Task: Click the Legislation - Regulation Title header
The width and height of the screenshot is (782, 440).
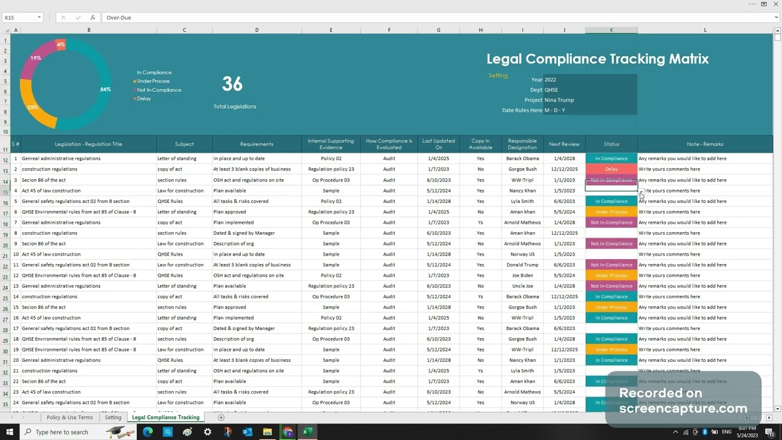Action: pyautogui.click(x=89, y=144)
